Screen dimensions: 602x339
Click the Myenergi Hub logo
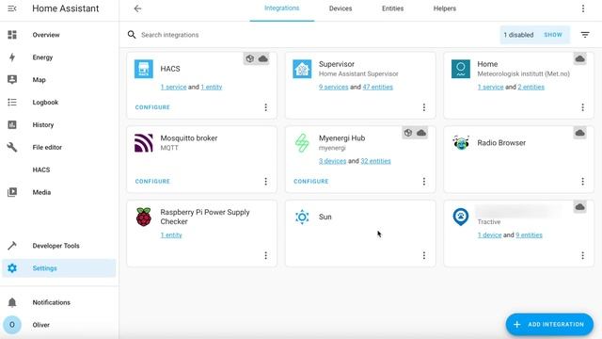coord(302,143)
